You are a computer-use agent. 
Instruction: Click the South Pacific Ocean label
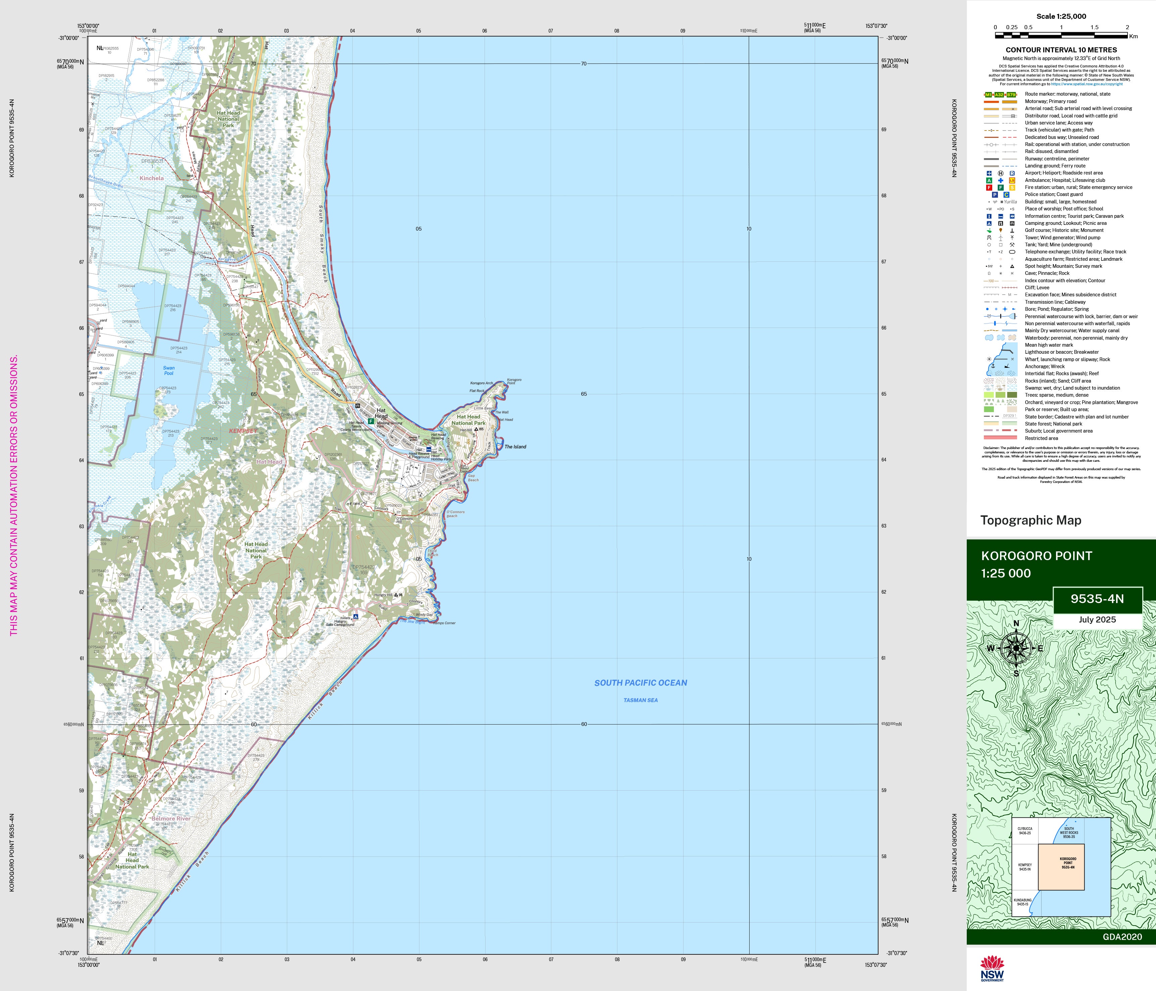tap(641, 683)
